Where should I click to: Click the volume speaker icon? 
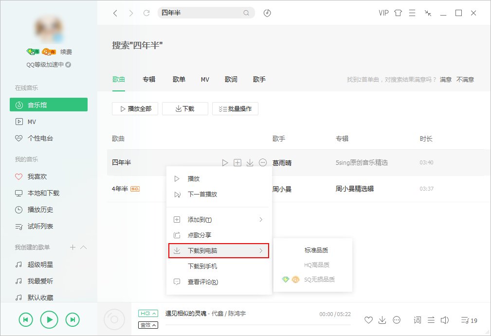445,320
